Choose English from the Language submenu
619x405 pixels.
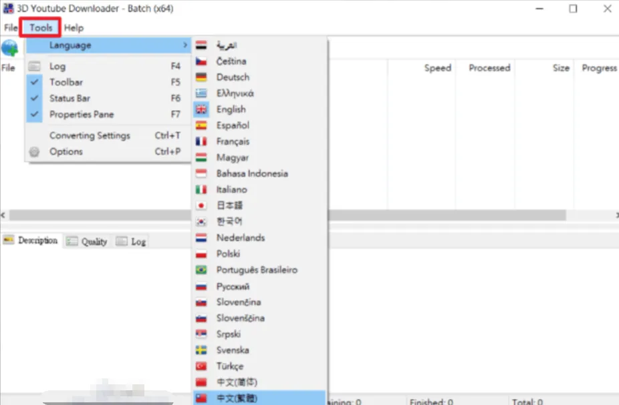260,109
